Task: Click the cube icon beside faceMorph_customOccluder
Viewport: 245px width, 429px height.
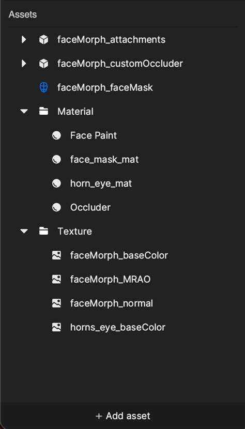Action: pyautogui.click(x=43, y=64)
